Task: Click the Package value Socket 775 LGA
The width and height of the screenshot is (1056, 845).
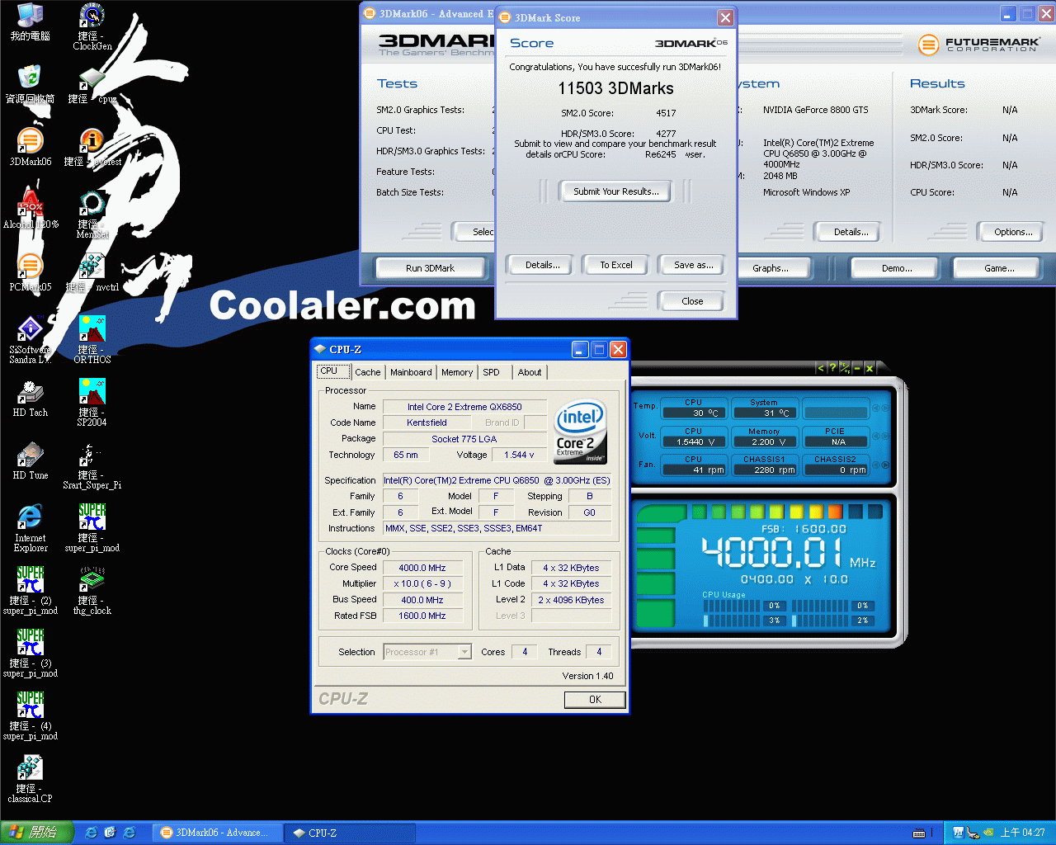Action: tap(464, 439)
